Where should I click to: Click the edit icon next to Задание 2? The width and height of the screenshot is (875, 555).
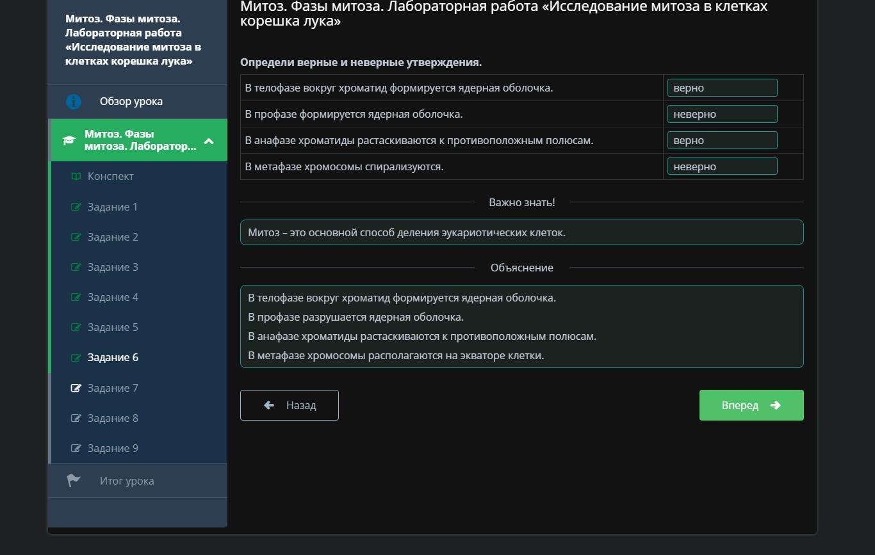[x=76, y=237]
